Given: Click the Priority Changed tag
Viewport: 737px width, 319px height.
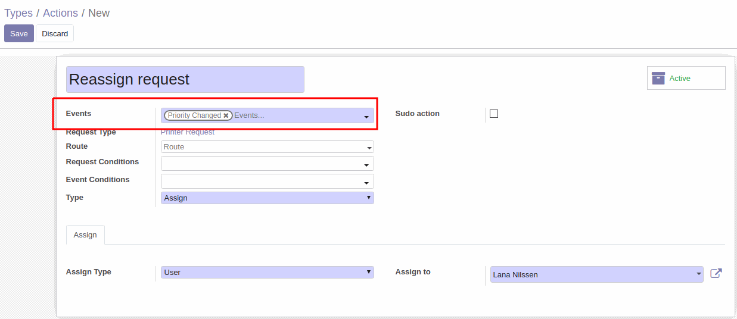Looking at the screenshot, I should (x=194, y=115).
